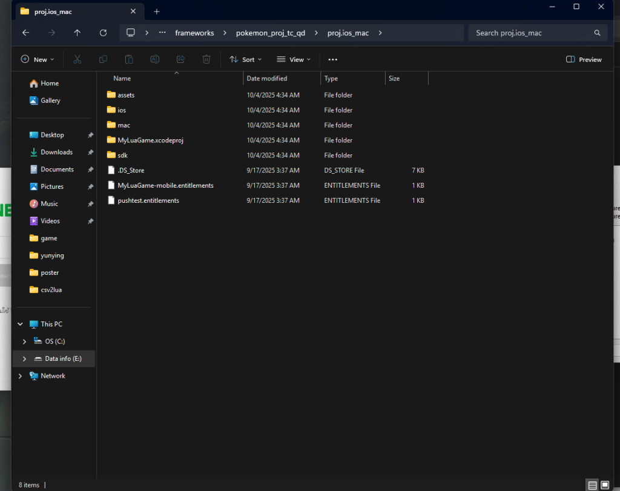Click the Copy icon in toolbar

click(103, 59)
